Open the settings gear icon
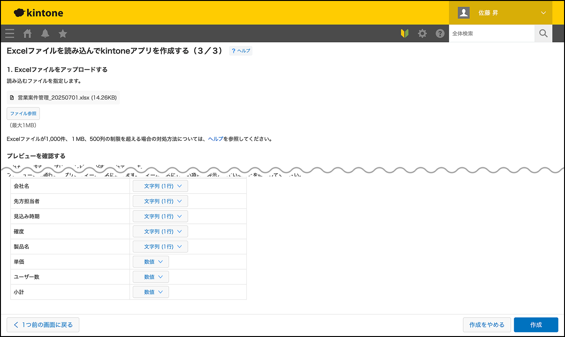 (422, 33)
